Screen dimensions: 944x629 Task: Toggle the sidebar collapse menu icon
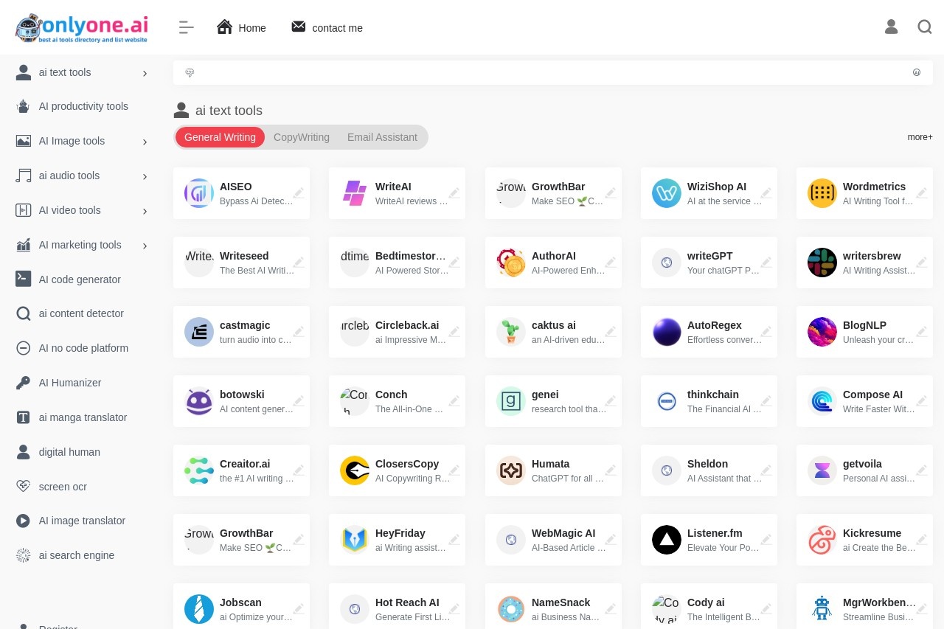point(186,28)
